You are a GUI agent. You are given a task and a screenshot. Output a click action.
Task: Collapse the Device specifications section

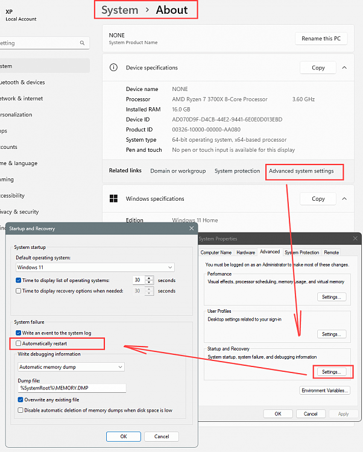click(x=344, y=67)
